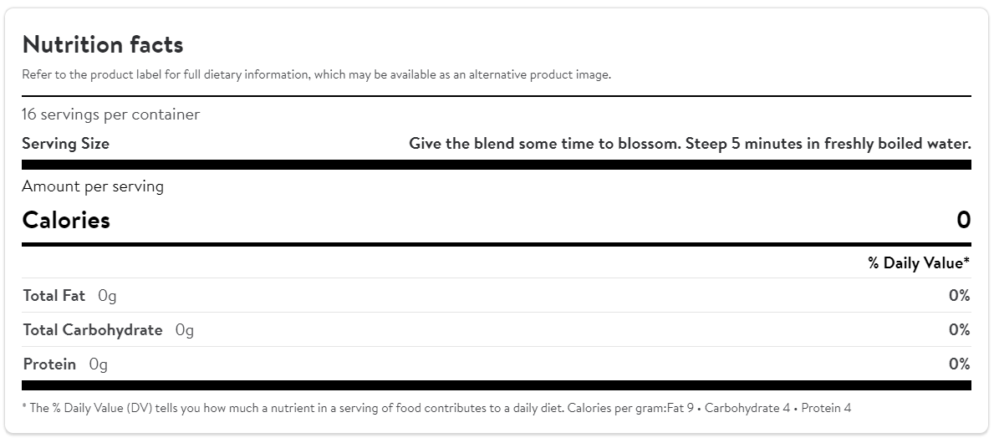Click the Total Fat label
Image resolution: width=994 pixels, height=438 pixels.
click(x=54, y=296)
